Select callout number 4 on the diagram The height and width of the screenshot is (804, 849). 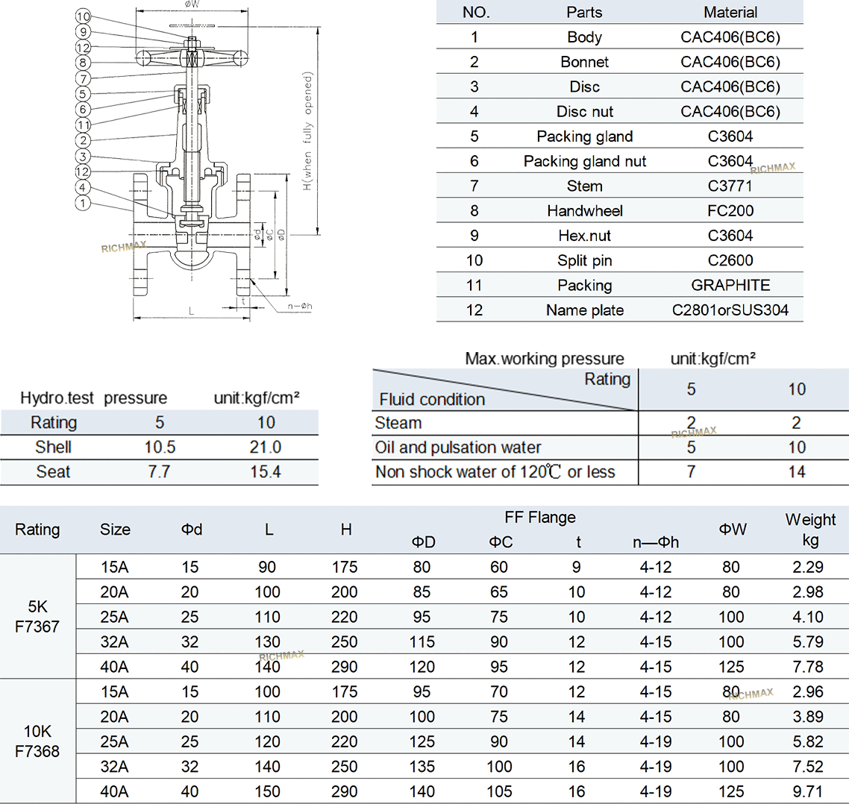tap(83, 188)
